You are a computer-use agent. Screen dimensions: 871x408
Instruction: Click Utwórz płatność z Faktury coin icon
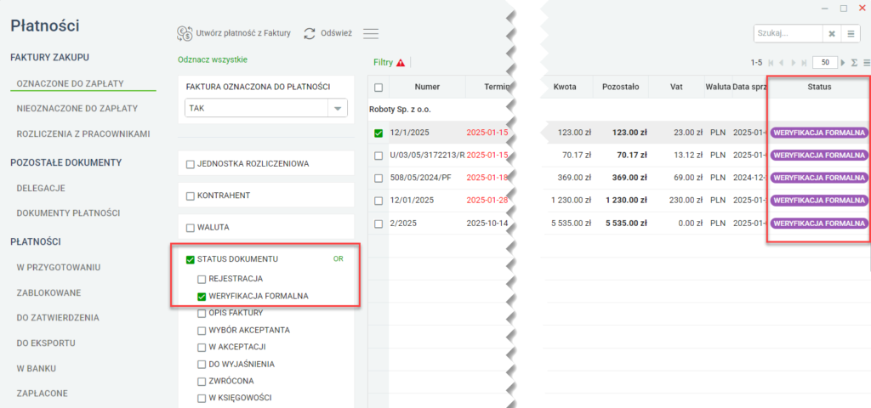185,33
